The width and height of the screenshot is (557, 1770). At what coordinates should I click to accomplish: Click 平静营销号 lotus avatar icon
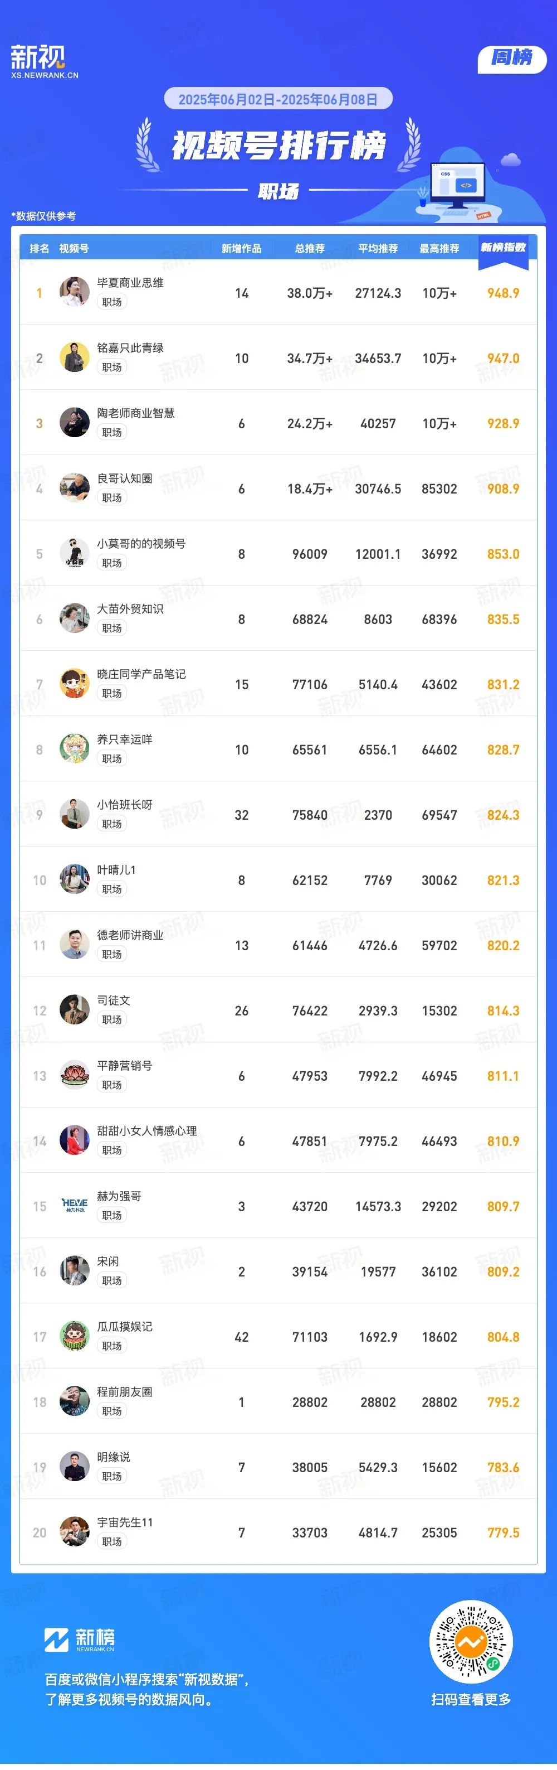74,1075
